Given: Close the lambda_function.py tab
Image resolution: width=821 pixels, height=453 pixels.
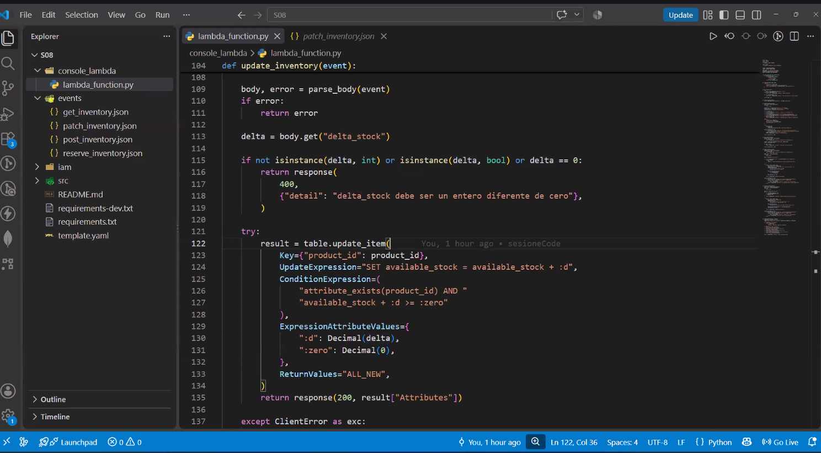Looking at the screenshot, I should click(x=278, y=36).
